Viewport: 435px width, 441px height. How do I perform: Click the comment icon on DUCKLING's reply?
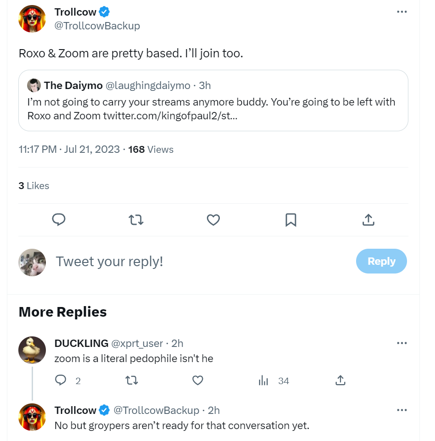(x=61, y=380)
